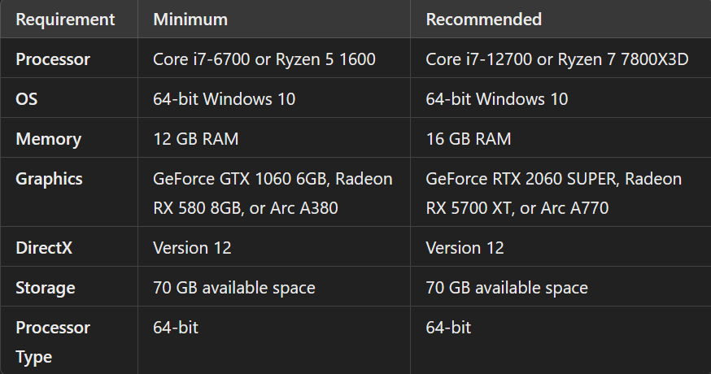711x374 pixels.
Task: Click the 12 GB RAM cell
Action: (x=195, y=139)
